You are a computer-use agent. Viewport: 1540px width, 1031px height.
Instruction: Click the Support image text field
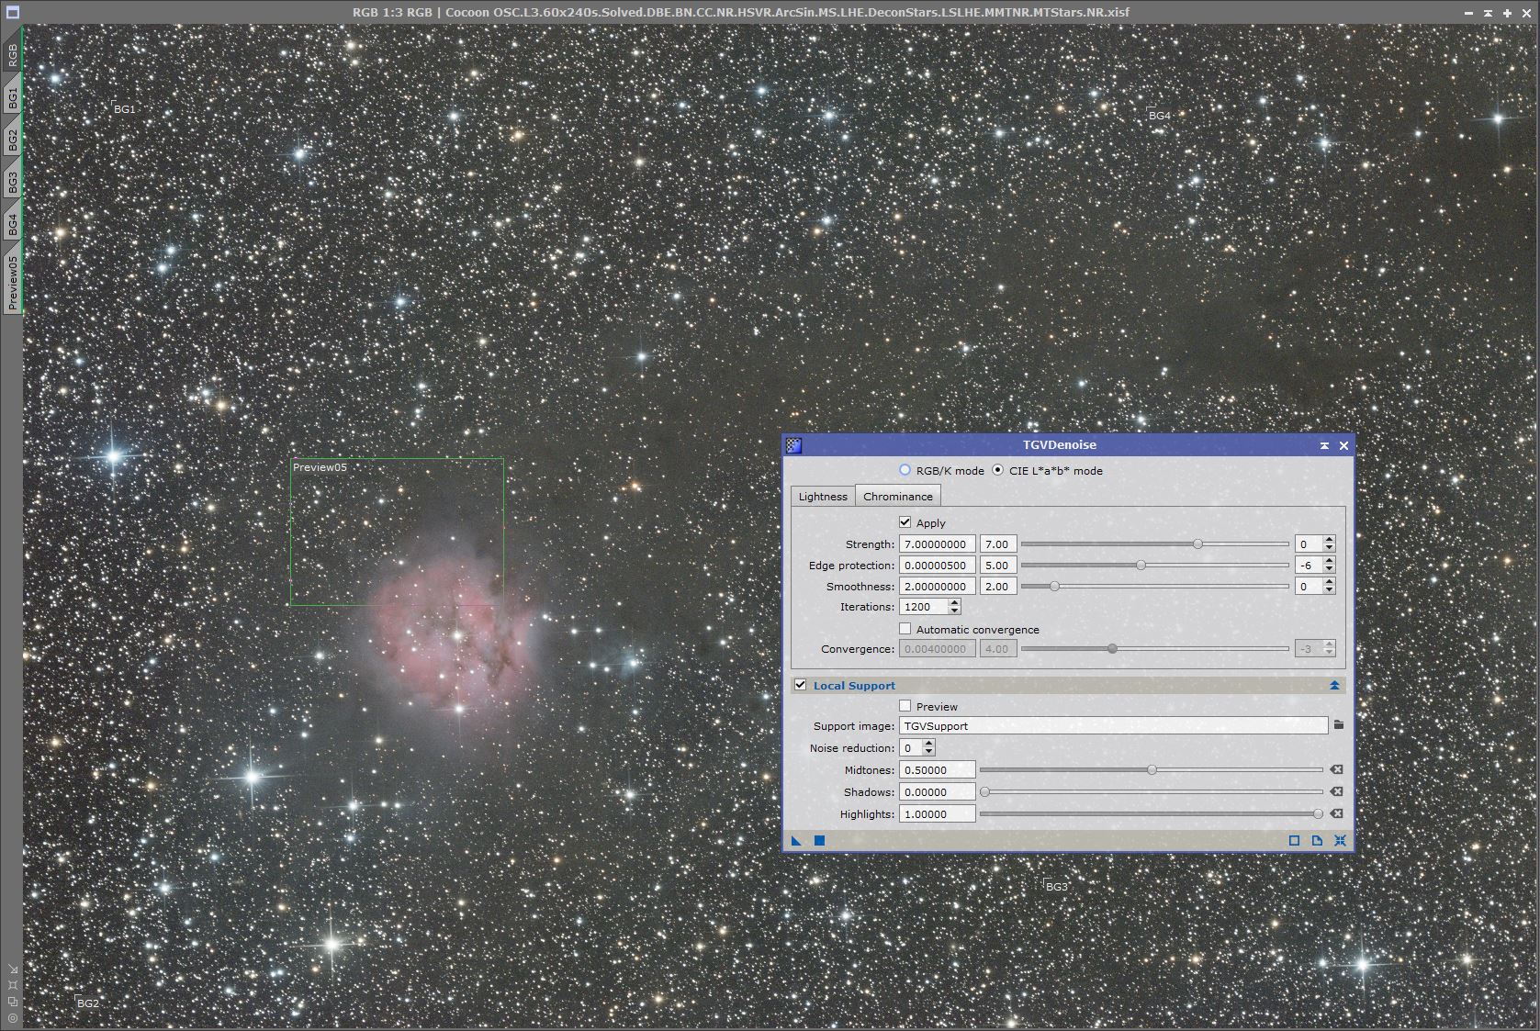[x=1112, y=725]
